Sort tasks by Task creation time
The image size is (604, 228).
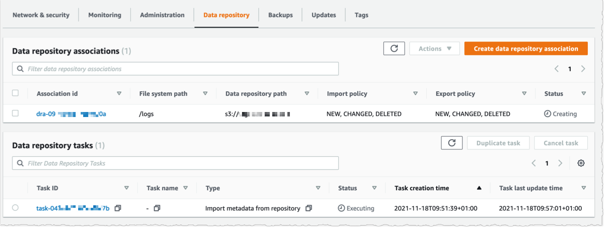[479, 188]
